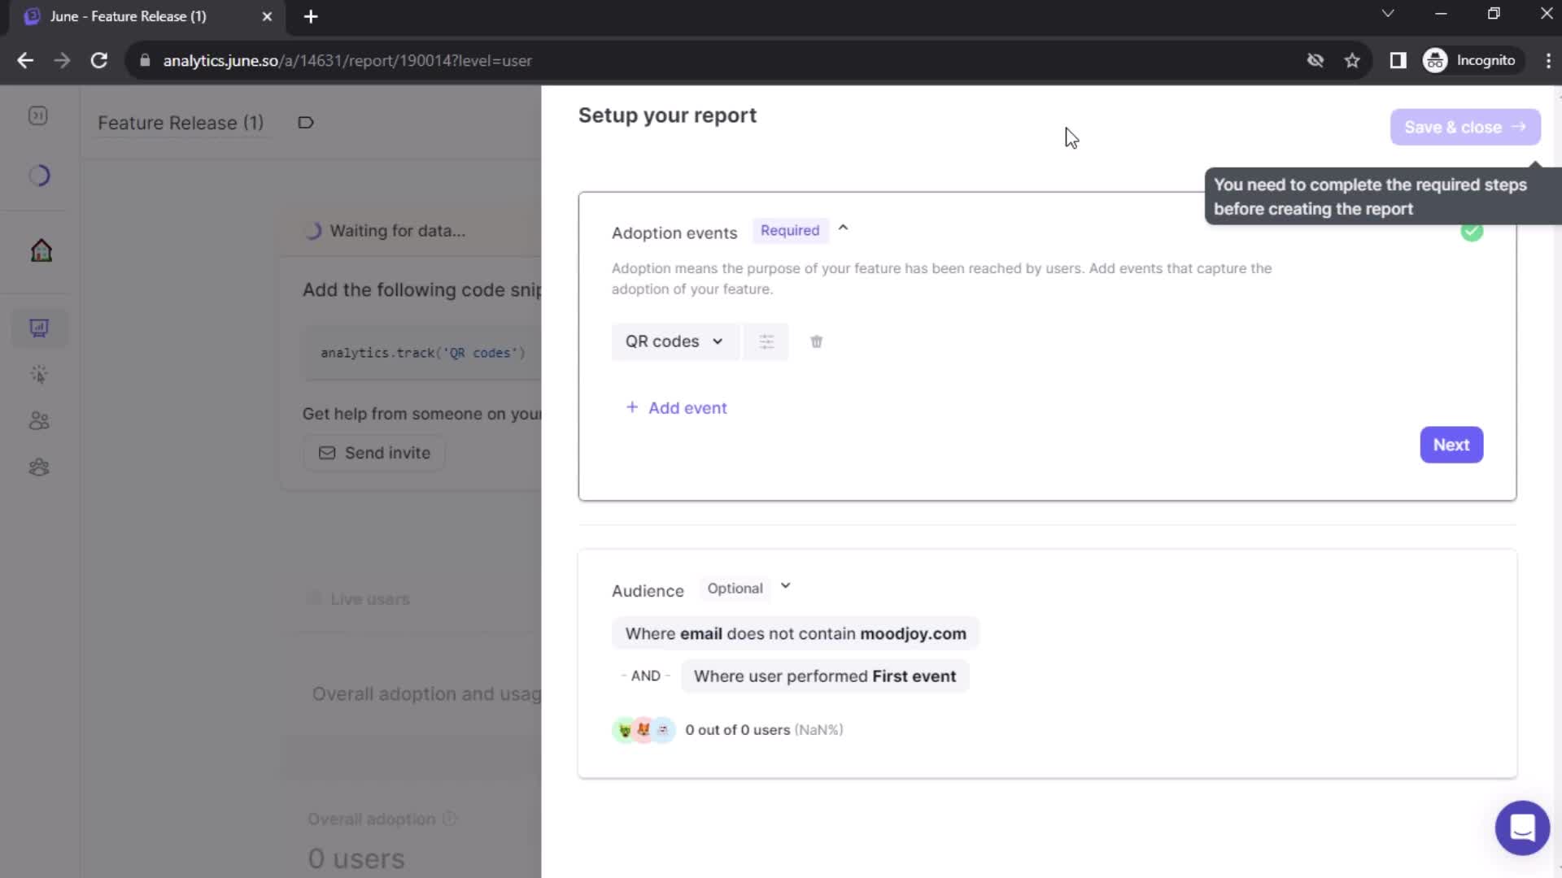1562x878 pixels.
Task: Click the analytics dashboard icon in sidebar
Action: 40,328
